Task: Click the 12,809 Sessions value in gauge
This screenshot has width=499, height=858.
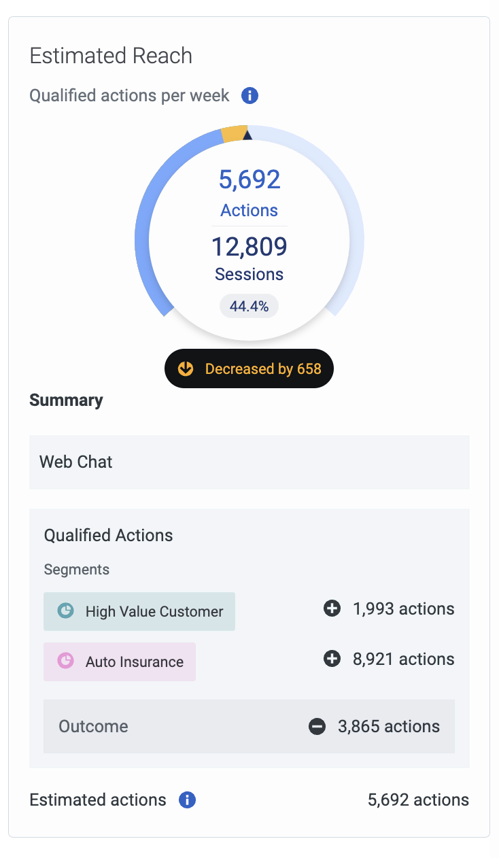Action: point(249,246)
